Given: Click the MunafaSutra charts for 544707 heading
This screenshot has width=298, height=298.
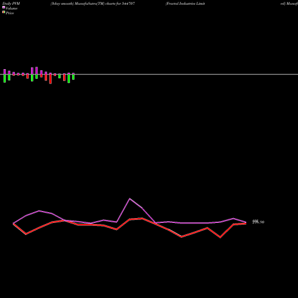Looking at the screenshot, I should [92, 4].
